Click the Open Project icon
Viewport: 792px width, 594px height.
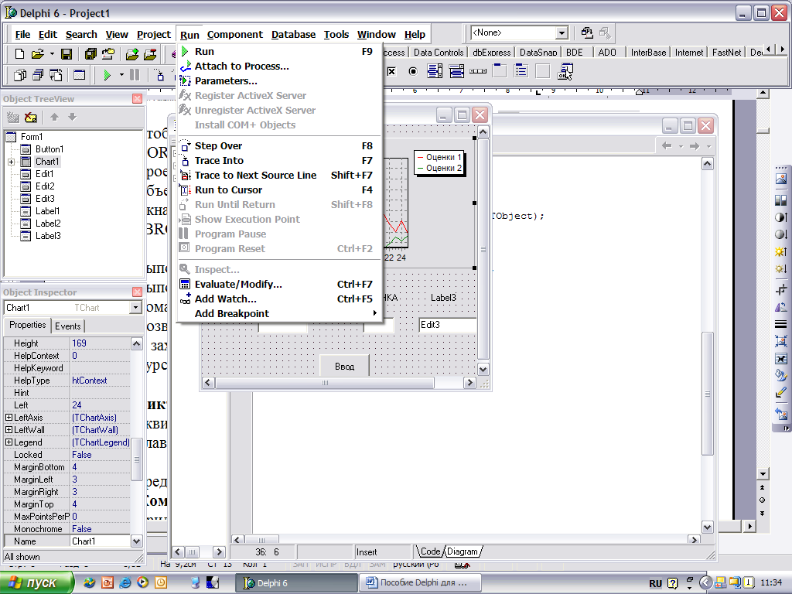108,54
